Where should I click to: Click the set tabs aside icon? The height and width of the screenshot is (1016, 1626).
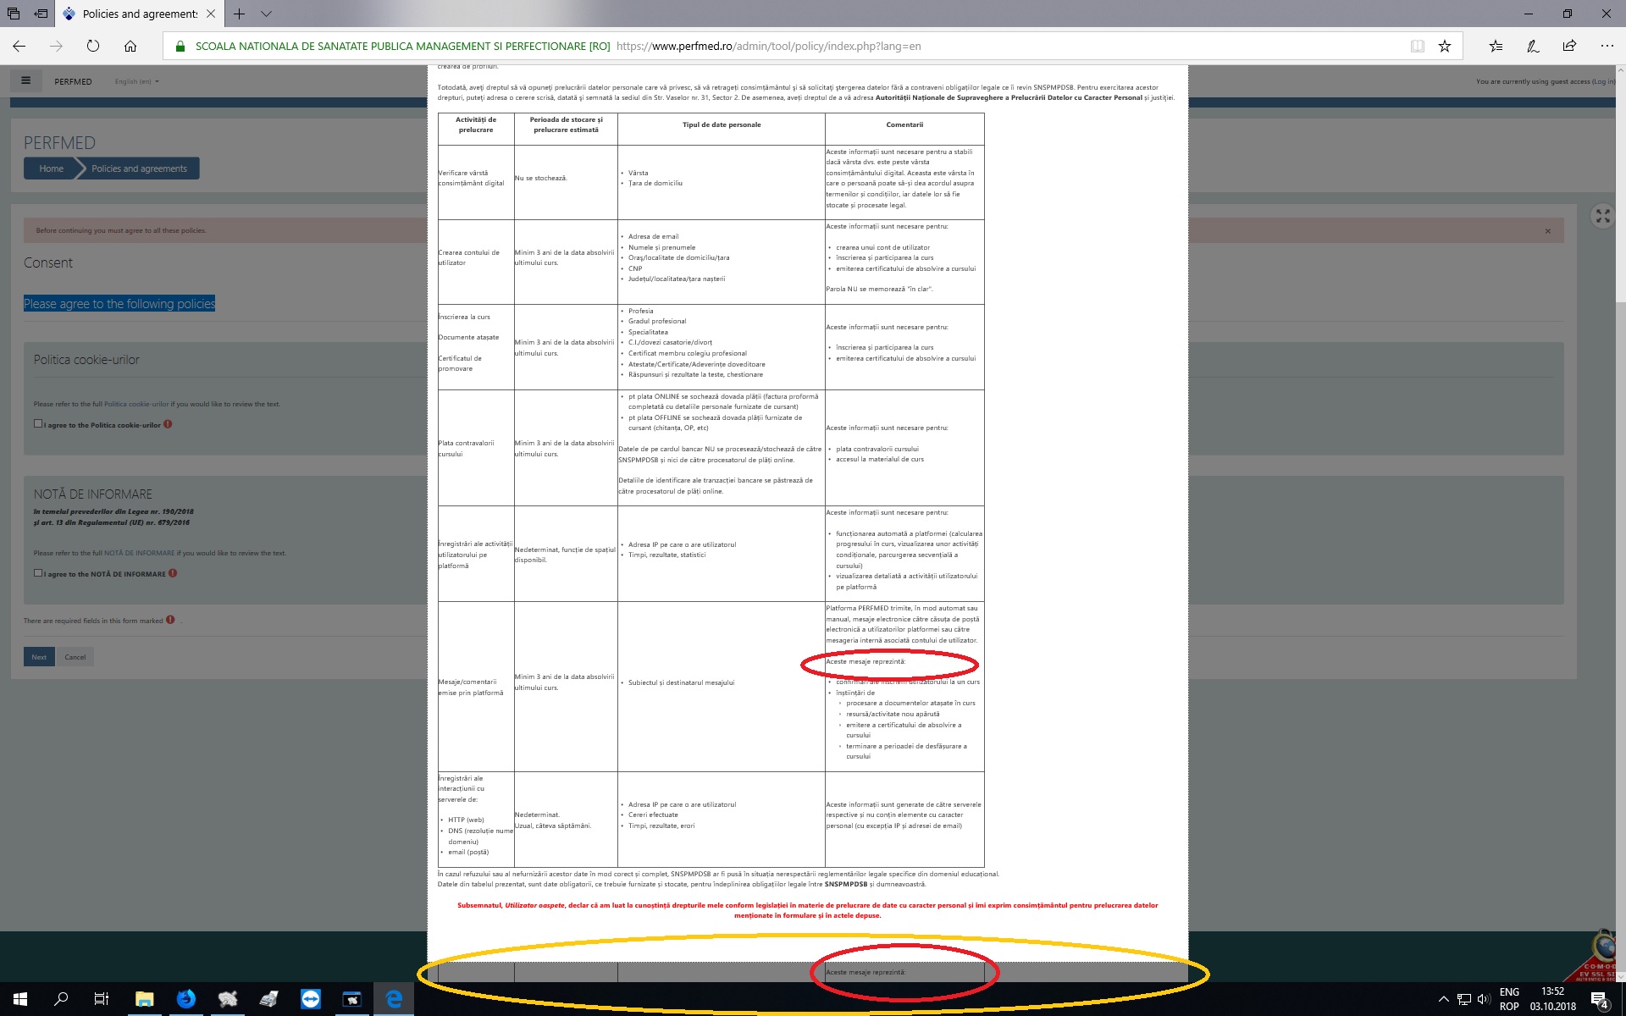pos(41,14)
